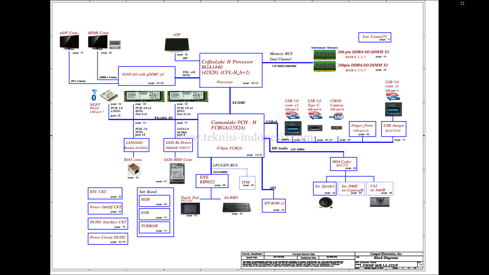Click the Memory BUS Dual Channel label
The width and height of the screenshot is (489, 275).
[x=281, y=57]
